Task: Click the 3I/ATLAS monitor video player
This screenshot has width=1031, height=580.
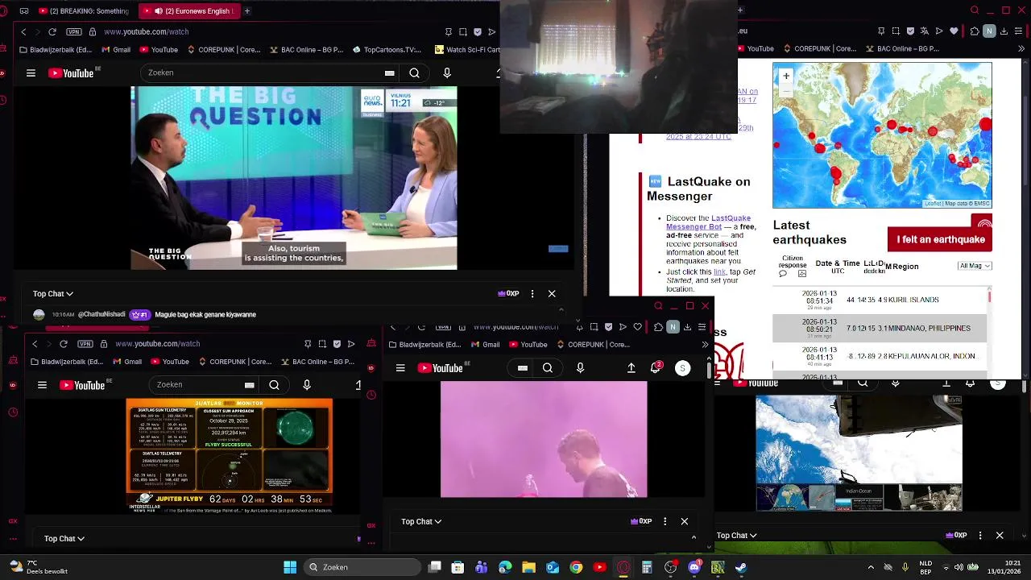Action: 230,455
